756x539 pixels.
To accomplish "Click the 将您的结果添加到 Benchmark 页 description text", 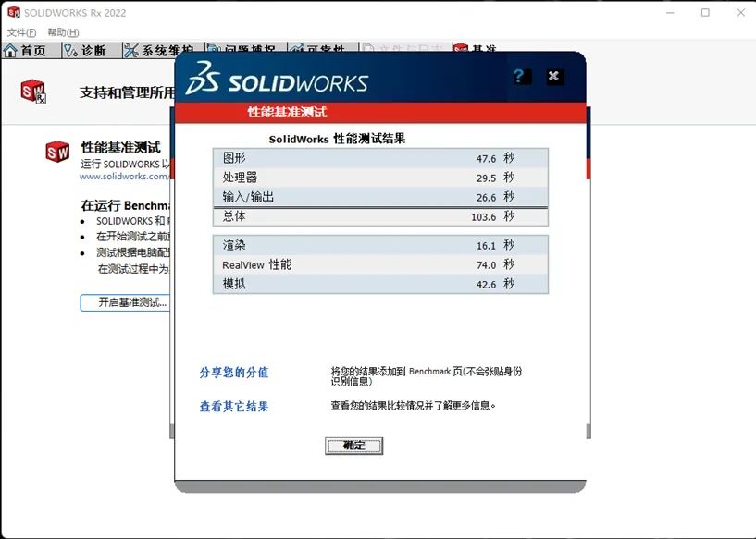I will click(x=427, y=376).
